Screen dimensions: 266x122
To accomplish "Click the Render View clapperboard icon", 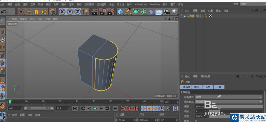I will (x=95, y=12).
